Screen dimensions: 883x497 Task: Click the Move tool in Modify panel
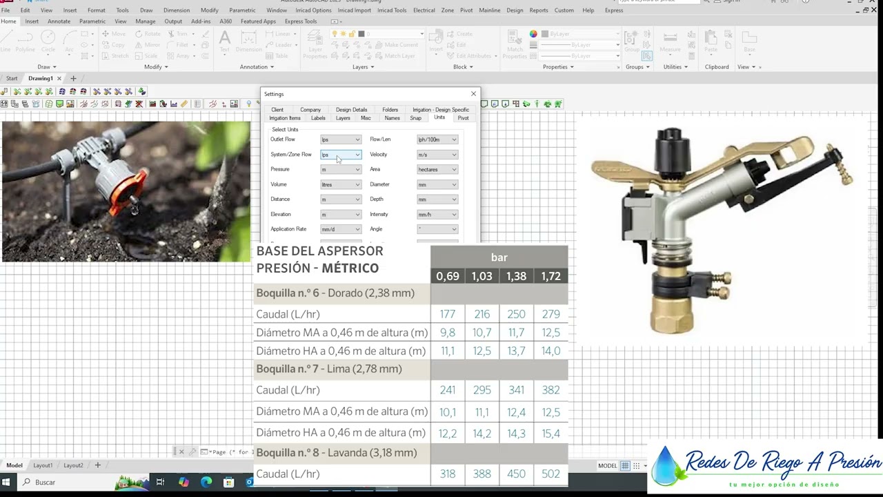click(114, 34)
